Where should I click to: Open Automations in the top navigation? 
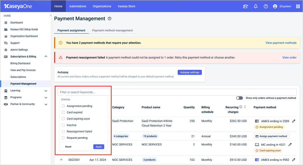point(77,6)
